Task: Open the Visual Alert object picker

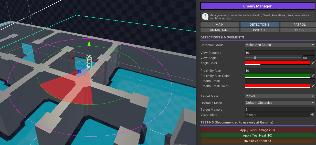Action: (x=313, y=115)
